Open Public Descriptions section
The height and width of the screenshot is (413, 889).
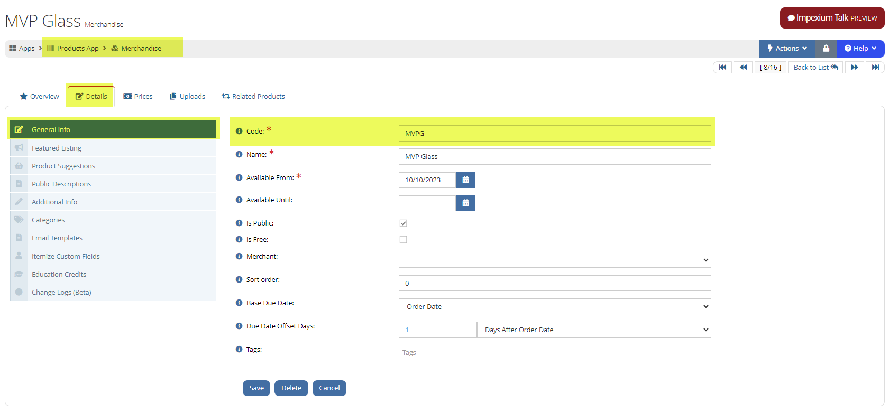coord(113,184)
